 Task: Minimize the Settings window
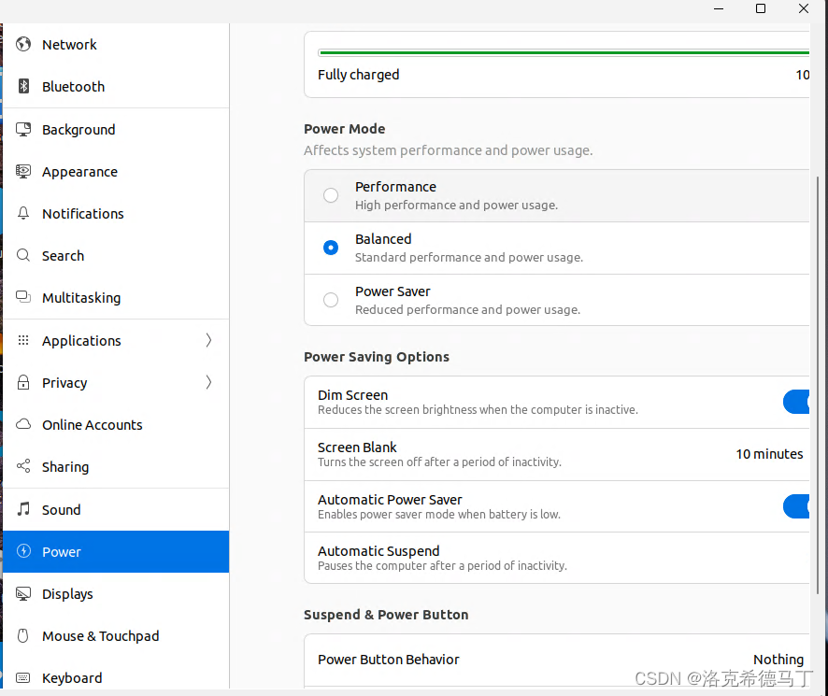point(719,8)
